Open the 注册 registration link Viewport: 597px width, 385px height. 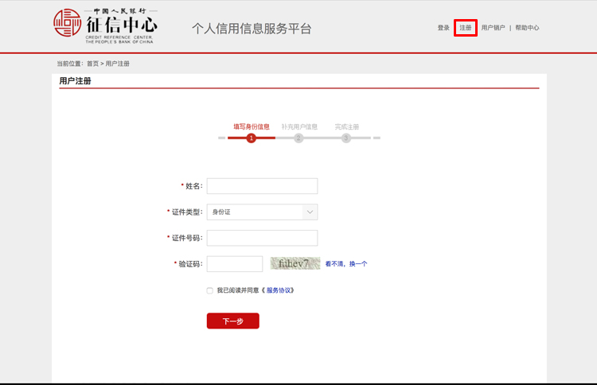tap(466, 28)
